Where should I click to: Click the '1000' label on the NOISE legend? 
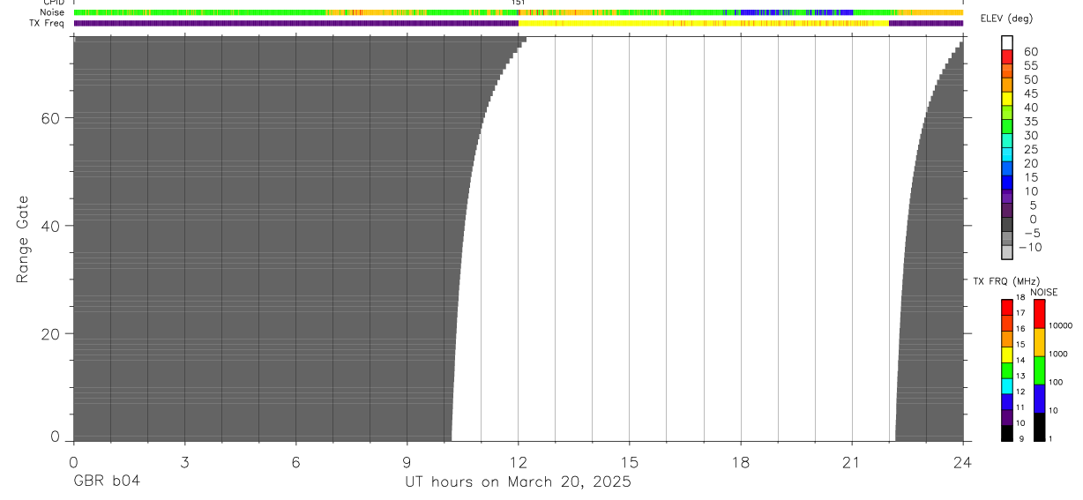tap(1058, 354)
